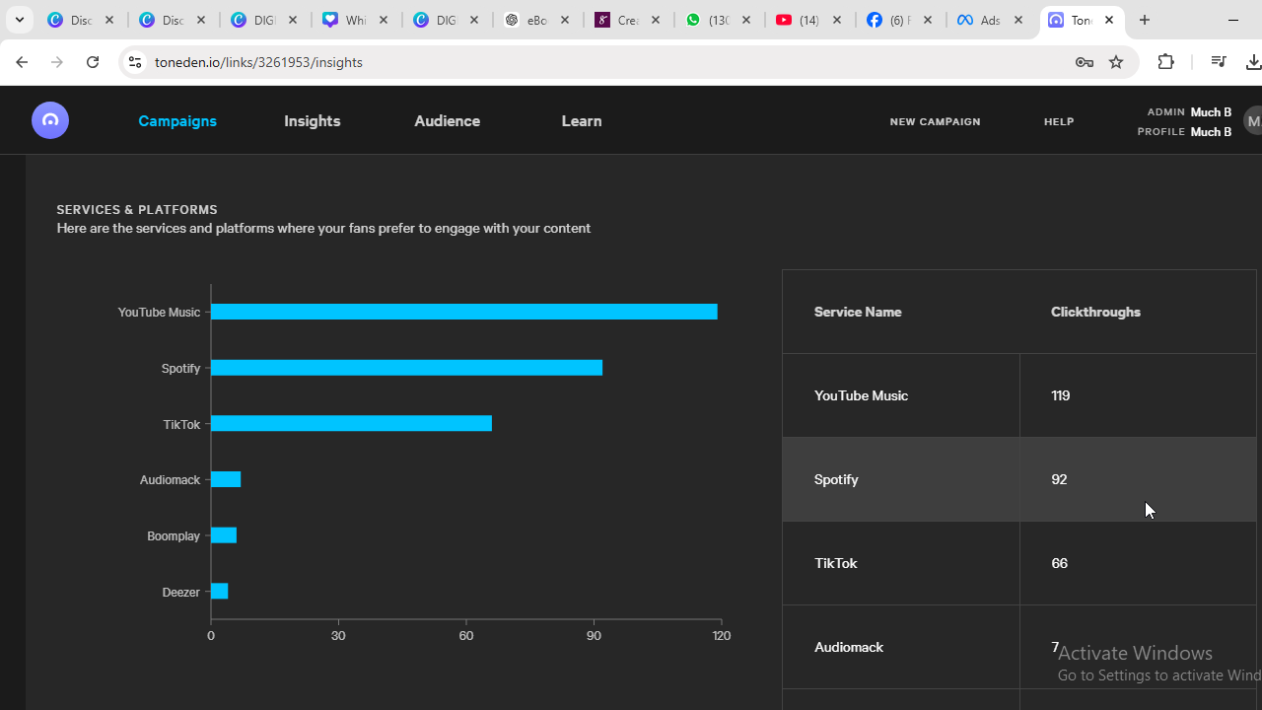Image resolution: width=1262 pixels, height=710 pixels.
Task: Expand the tab search dropdown
Action: 20,20
